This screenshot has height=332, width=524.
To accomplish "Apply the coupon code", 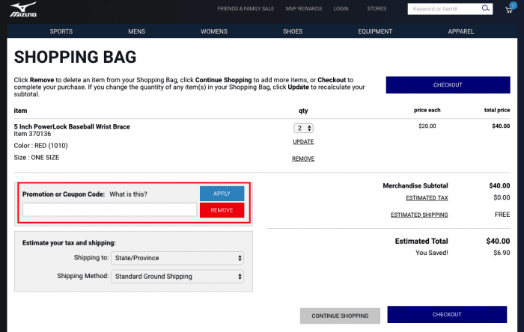I will pos(222,194).
